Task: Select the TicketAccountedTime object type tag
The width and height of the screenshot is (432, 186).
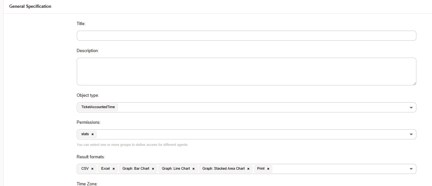Action: 98,107
